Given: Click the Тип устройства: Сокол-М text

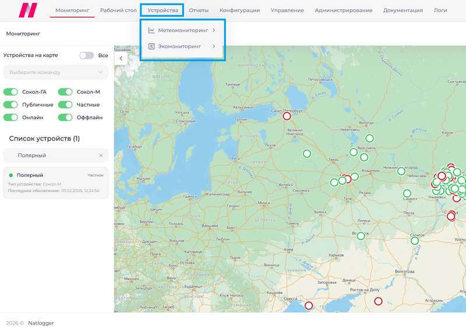Looking at the screenshot, I should tap(34, 184).
